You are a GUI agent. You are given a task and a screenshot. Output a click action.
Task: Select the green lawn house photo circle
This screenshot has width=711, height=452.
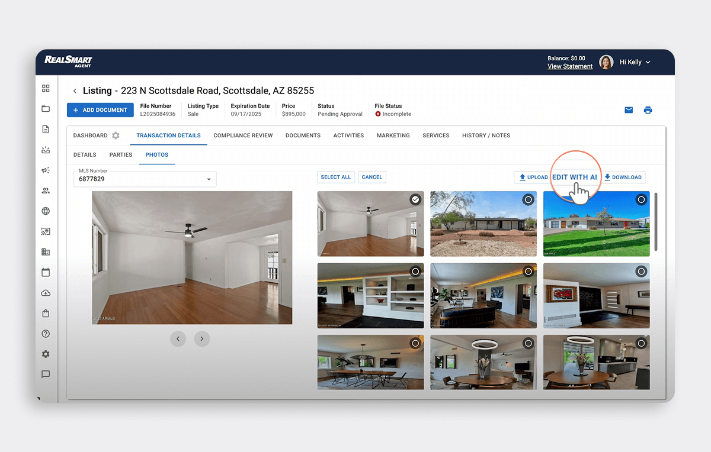(641, 200)
